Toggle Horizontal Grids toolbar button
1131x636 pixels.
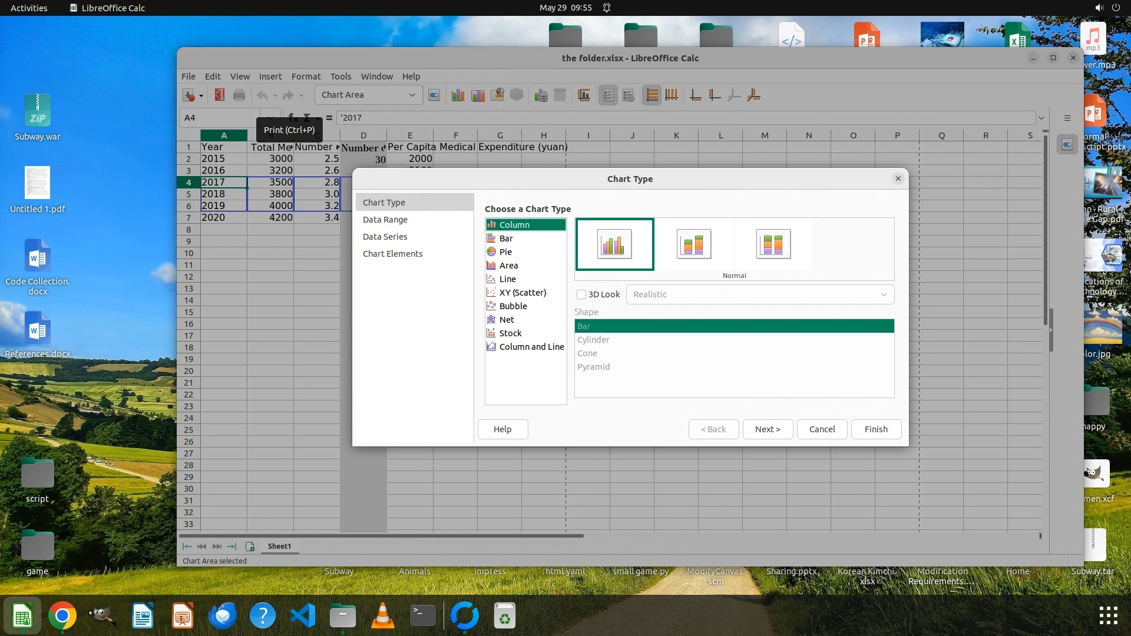[652, 95]
